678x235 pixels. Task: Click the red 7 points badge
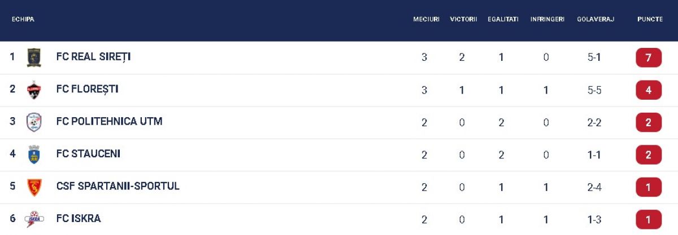(x=649, y=57)
